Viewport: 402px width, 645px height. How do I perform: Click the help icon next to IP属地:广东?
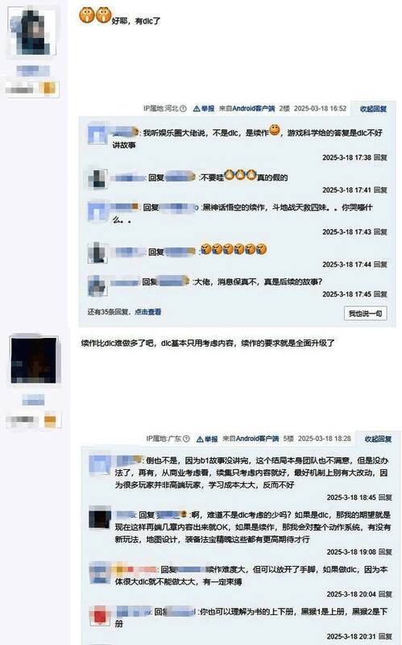coord(186,439)
